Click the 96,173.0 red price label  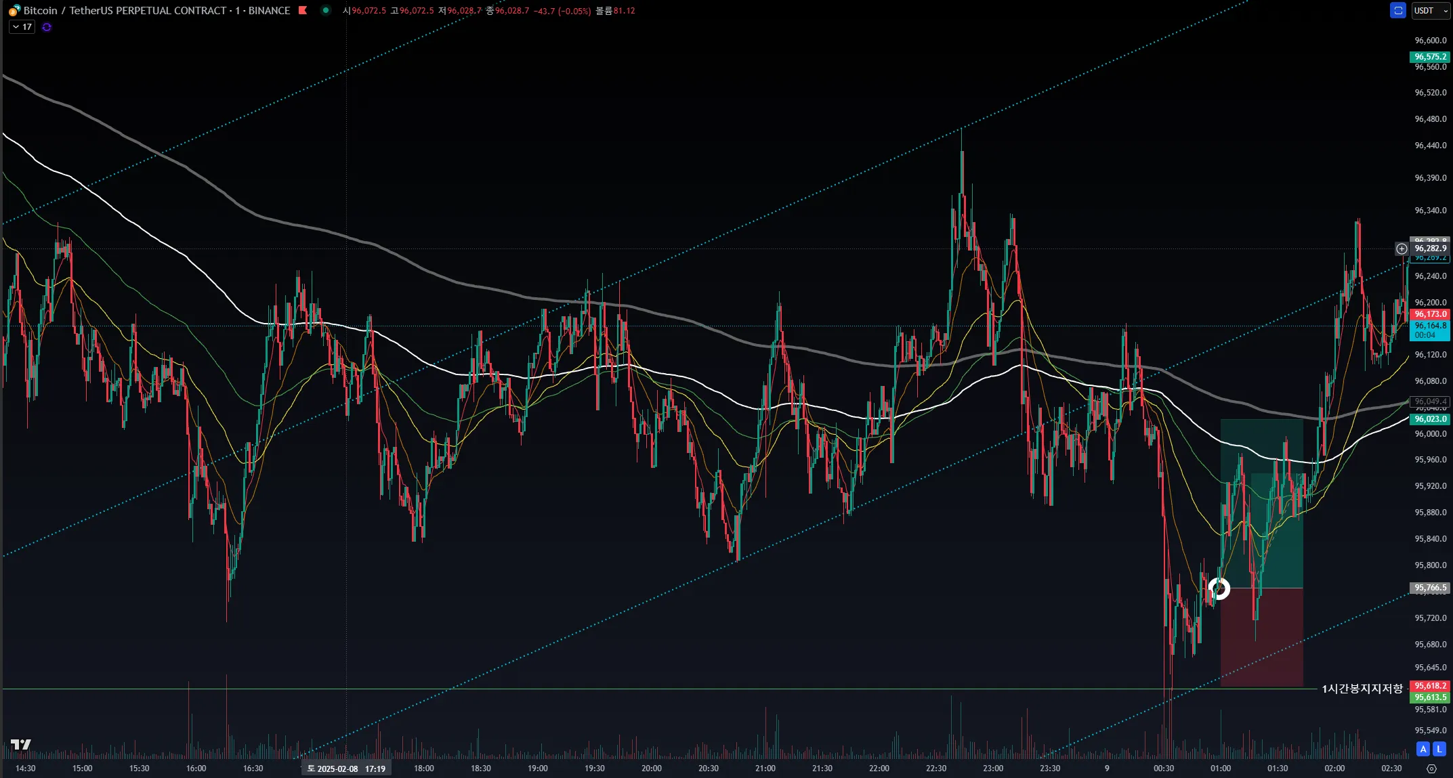[1430, 314]
